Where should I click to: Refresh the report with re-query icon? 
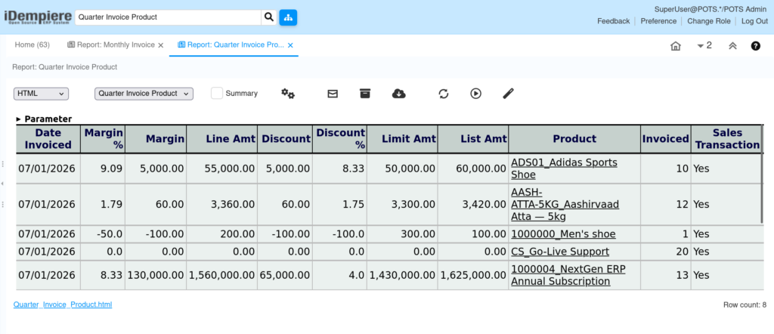pyautogui.click(x=444, y=93)
